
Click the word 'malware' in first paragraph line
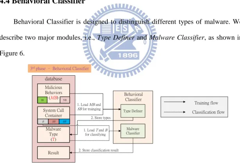pyautogui.click(x=216, y=22)
